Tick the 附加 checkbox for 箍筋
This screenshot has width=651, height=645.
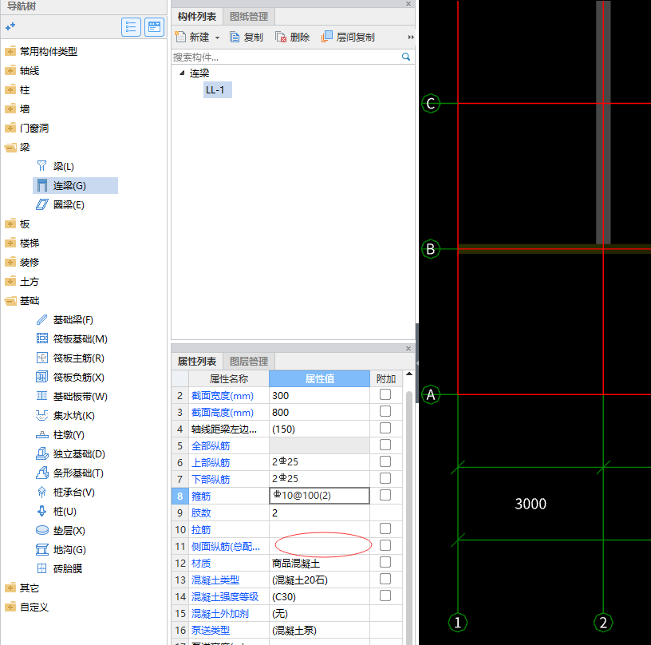(385, 495)
